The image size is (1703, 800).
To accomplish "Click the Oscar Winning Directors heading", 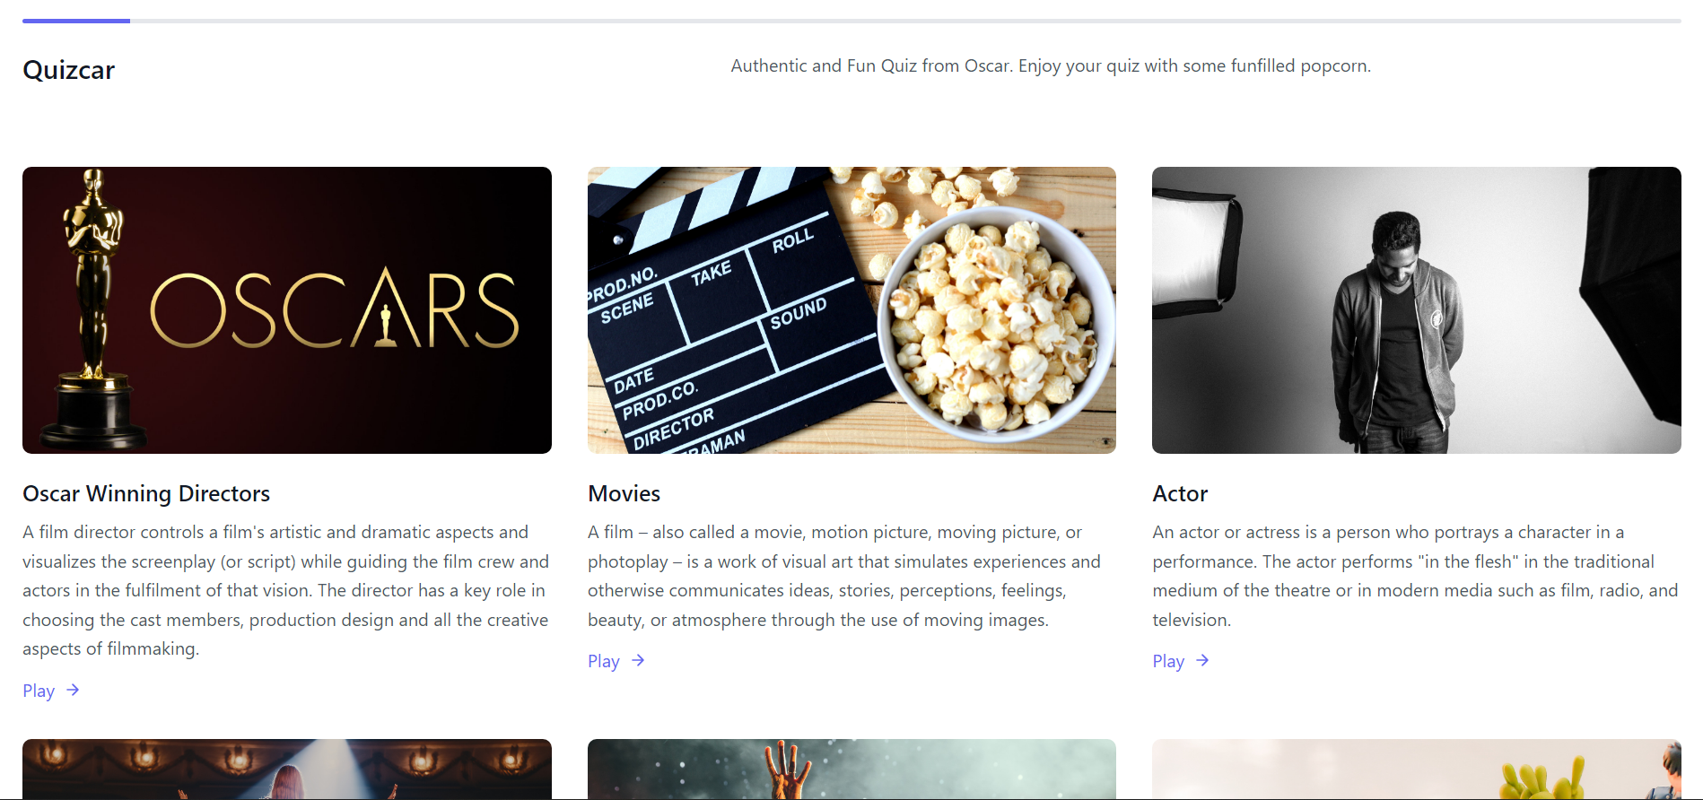I will click(x=146, y=493).
